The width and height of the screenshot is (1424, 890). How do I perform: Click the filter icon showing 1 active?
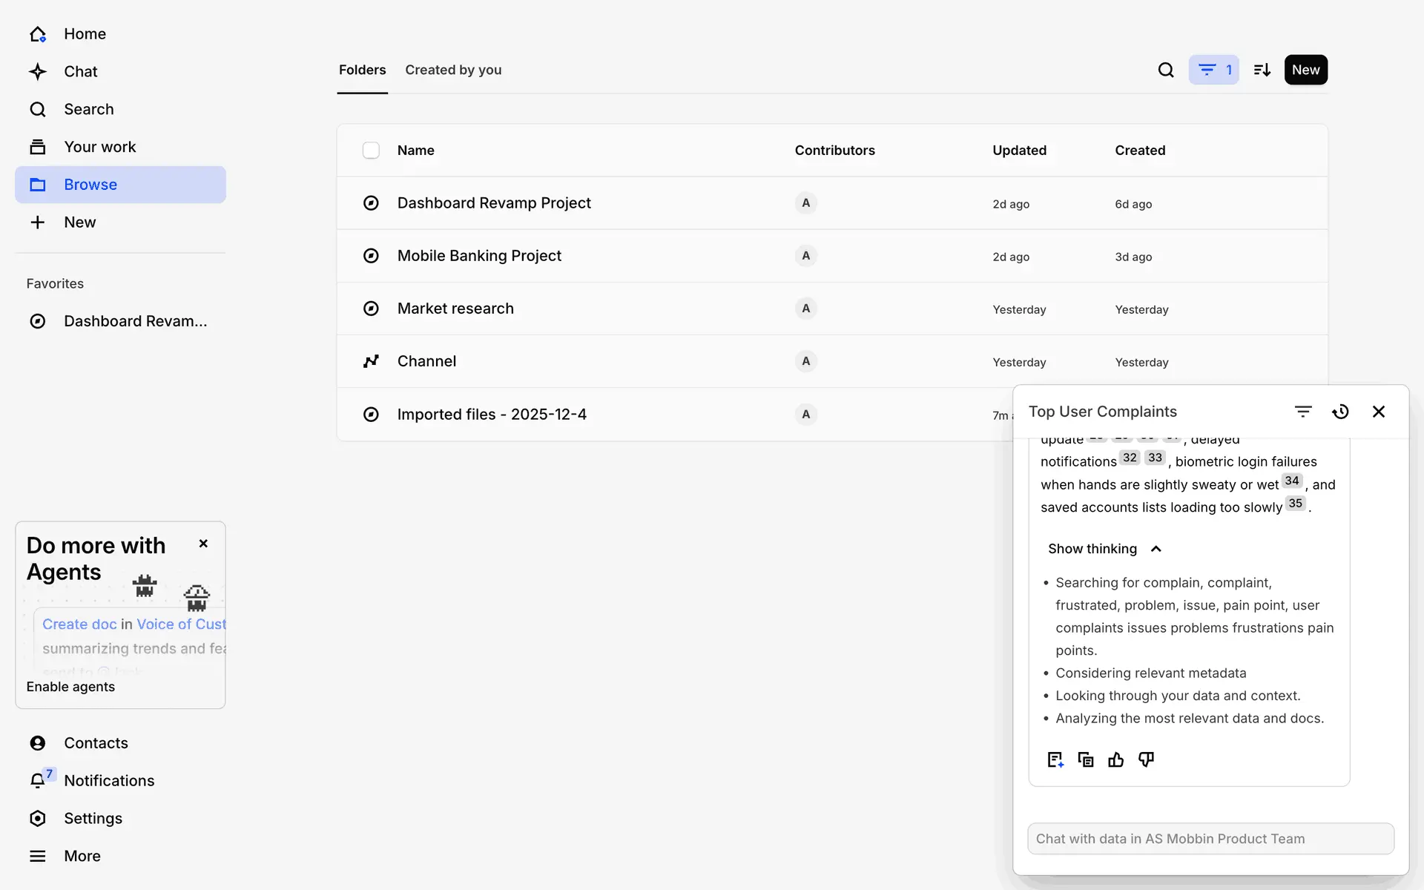pyautogui.click(x=1213, y=70)
